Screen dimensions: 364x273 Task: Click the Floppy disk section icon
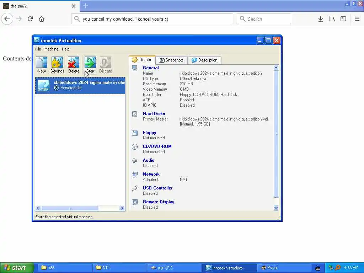(135, 133)
